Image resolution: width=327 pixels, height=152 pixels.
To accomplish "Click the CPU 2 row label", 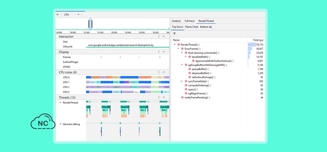I will coord(66,87).
